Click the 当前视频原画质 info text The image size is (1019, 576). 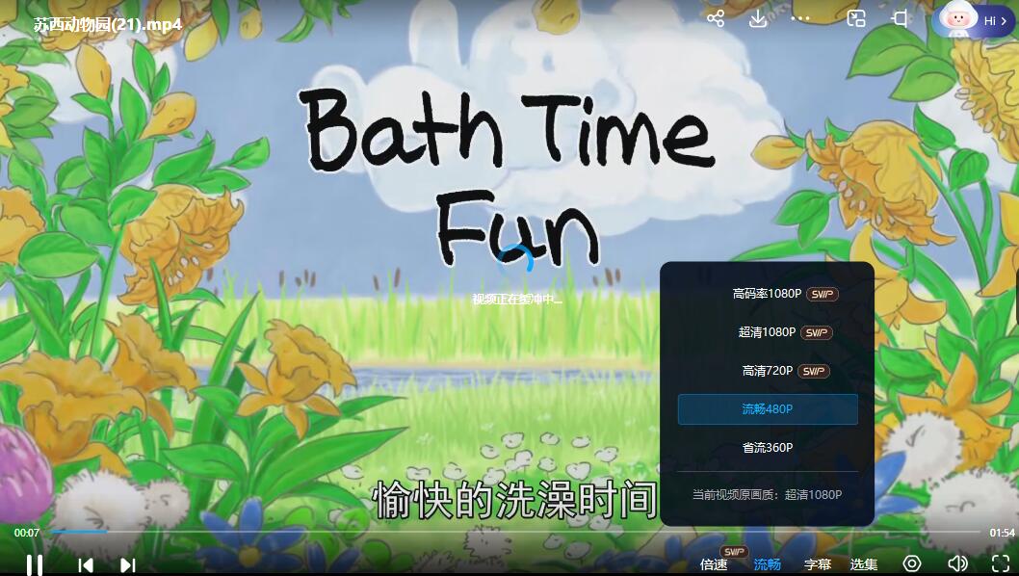[x=767, y=495]
